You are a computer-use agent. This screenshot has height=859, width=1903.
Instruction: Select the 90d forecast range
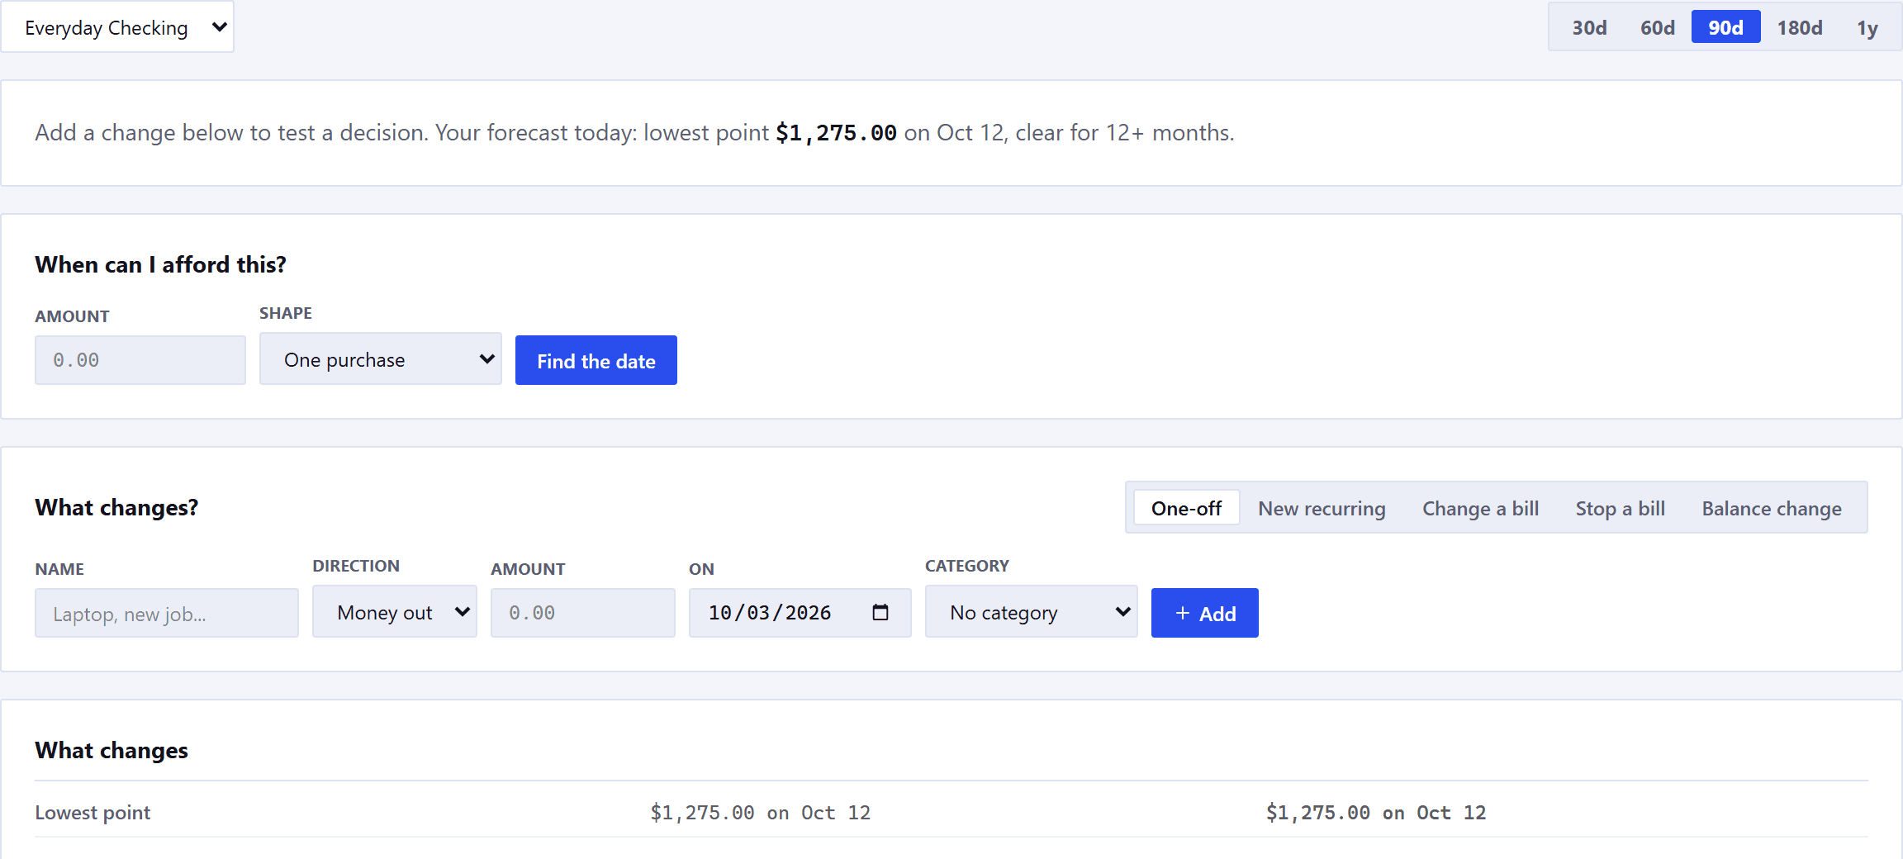tap(1725, 27)
